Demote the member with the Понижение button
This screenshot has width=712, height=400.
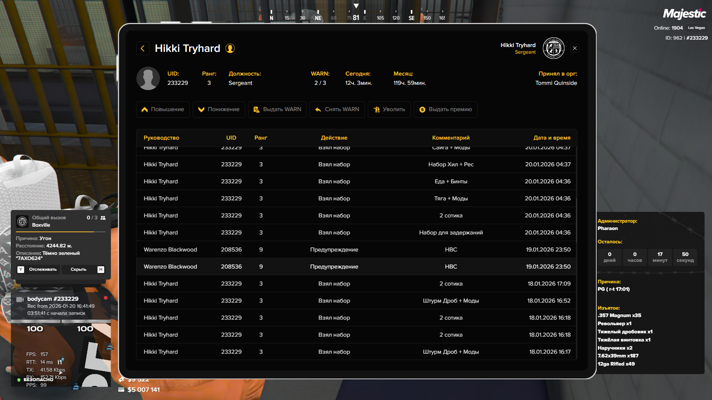pyautogui.click(x=219, y=110)
